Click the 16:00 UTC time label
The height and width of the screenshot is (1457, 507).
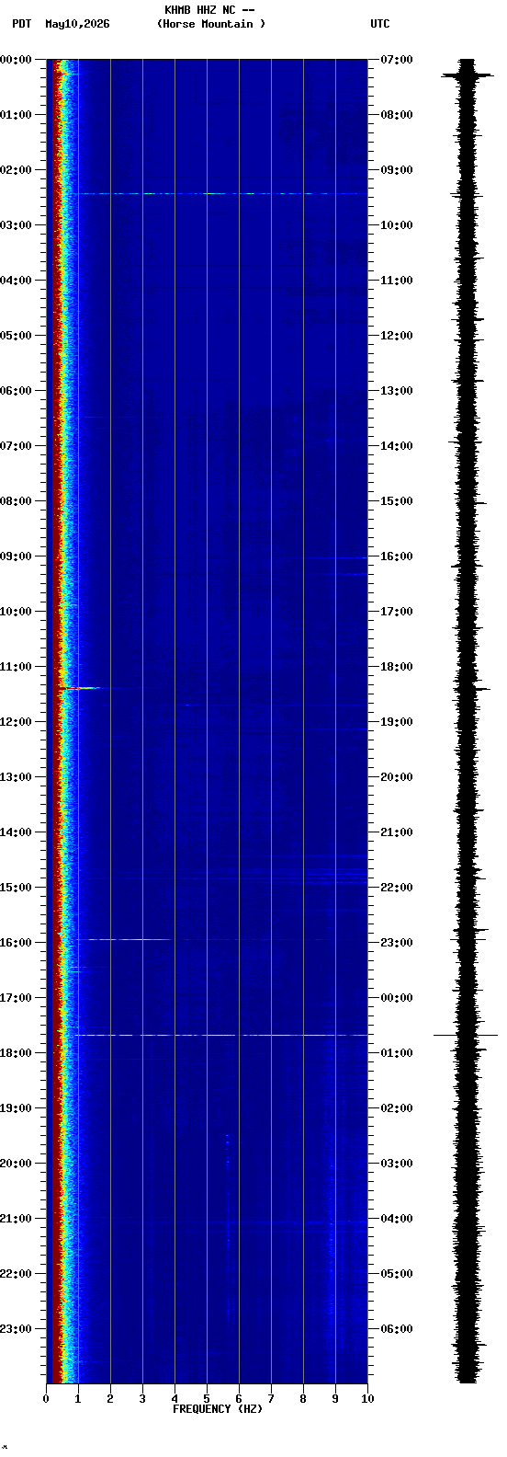[397, 556]
